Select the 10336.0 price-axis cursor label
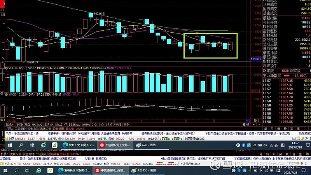This screenshot has height=175, width=311. pos(256,59)
